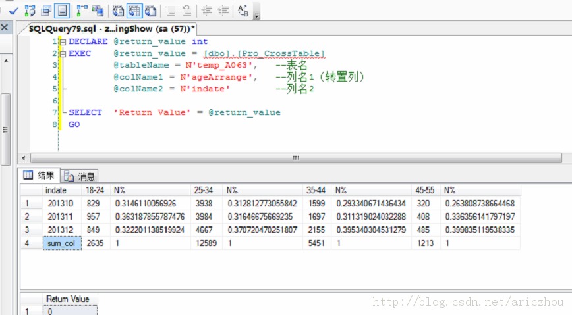Click the left panel scroll up arrow
Image resolution: width=572 pixels, height=315 pixels.
coord(6,61)
